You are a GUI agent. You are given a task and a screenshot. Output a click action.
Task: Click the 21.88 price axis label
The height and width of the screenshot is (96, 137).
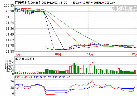(x=10, y=52)
